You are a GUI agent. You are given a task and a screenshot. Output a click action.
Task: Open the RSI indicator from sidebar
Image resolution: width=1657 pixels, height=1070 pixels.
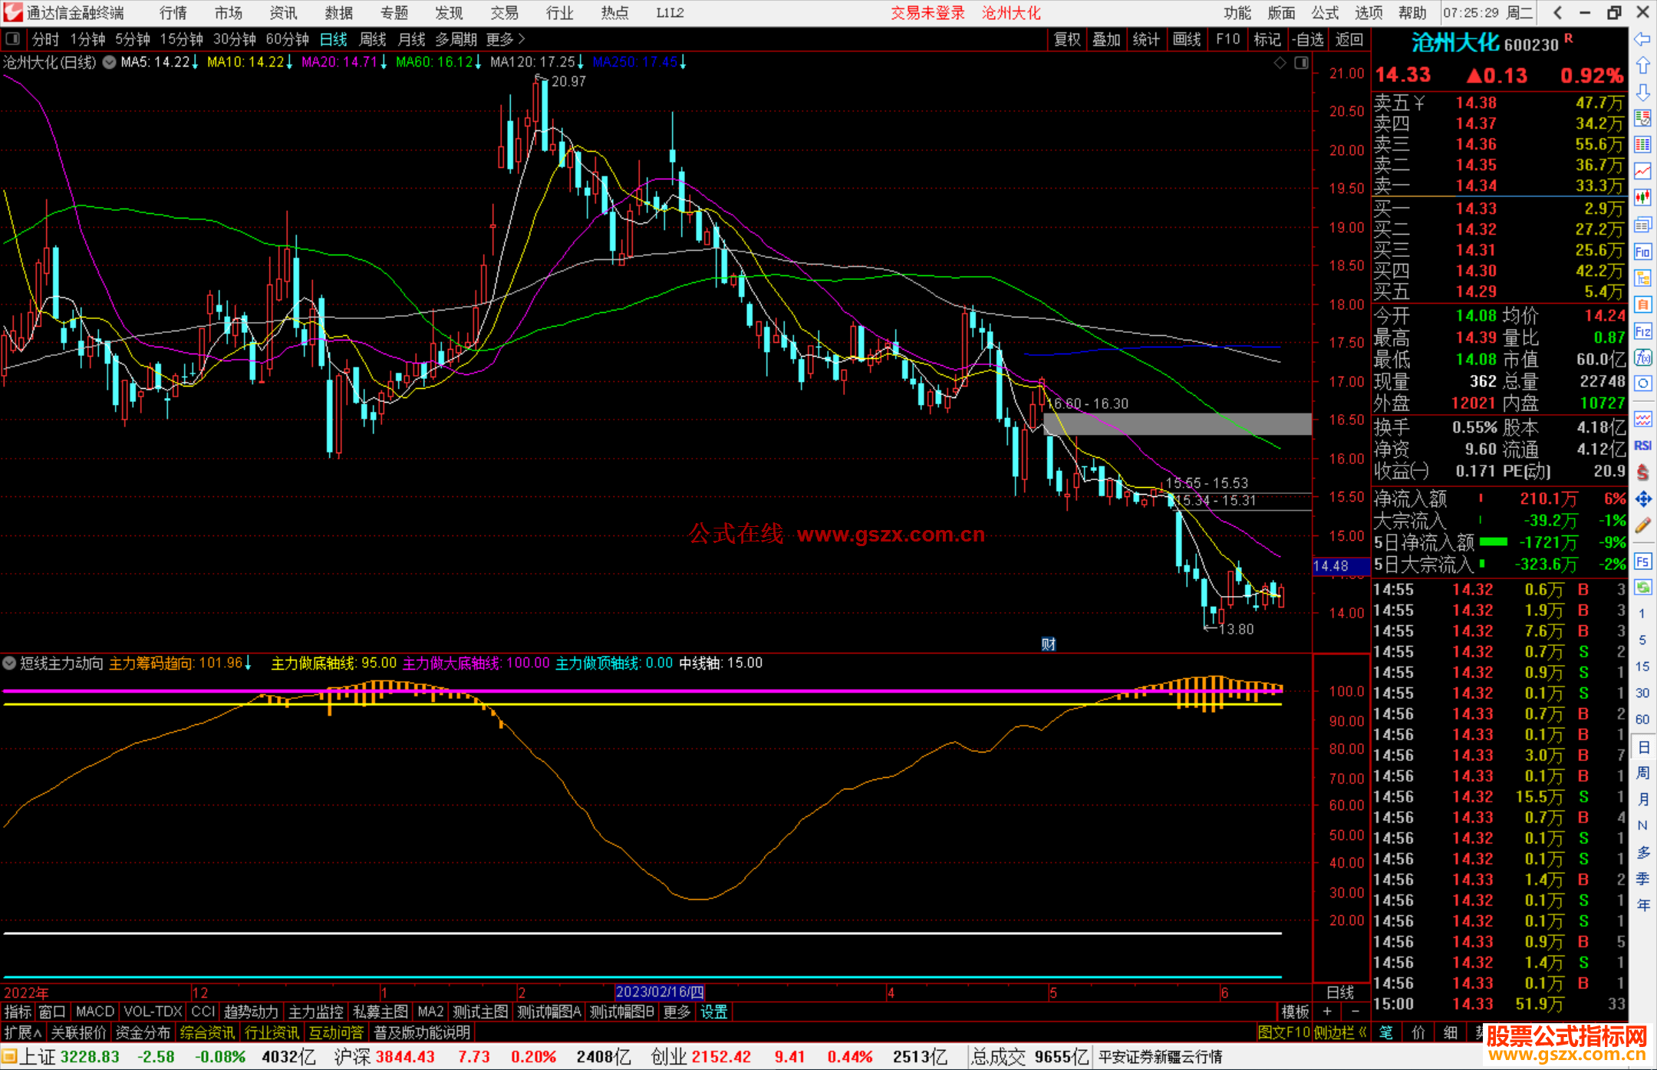point(1642,446)
